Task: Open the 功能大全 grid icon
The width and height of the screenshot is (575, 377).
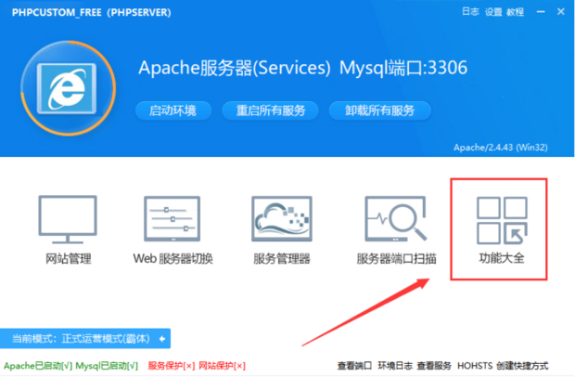Action: pyautogui.click(x=502, y=220)
